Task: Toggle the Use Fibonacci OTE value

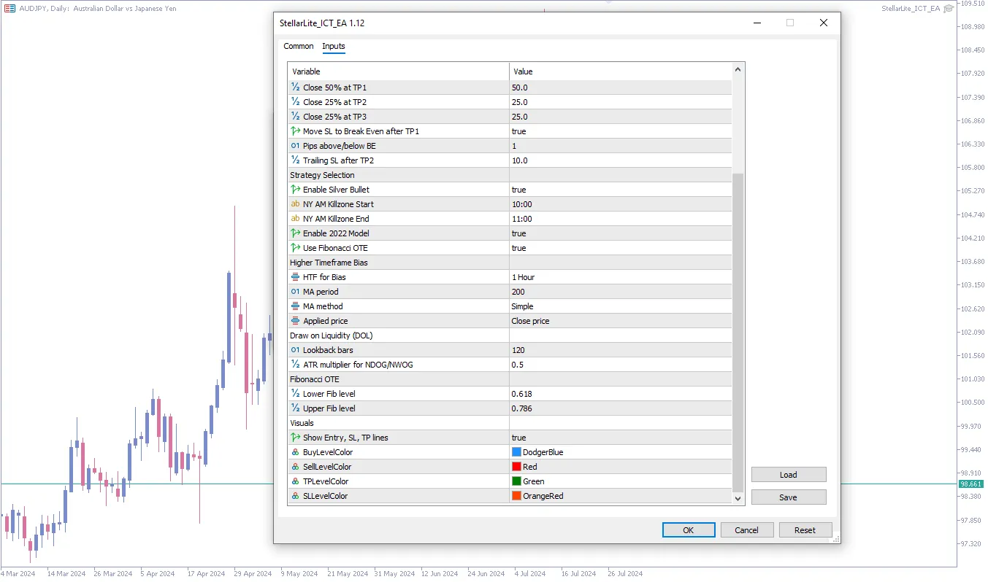Action: point(620,248)
